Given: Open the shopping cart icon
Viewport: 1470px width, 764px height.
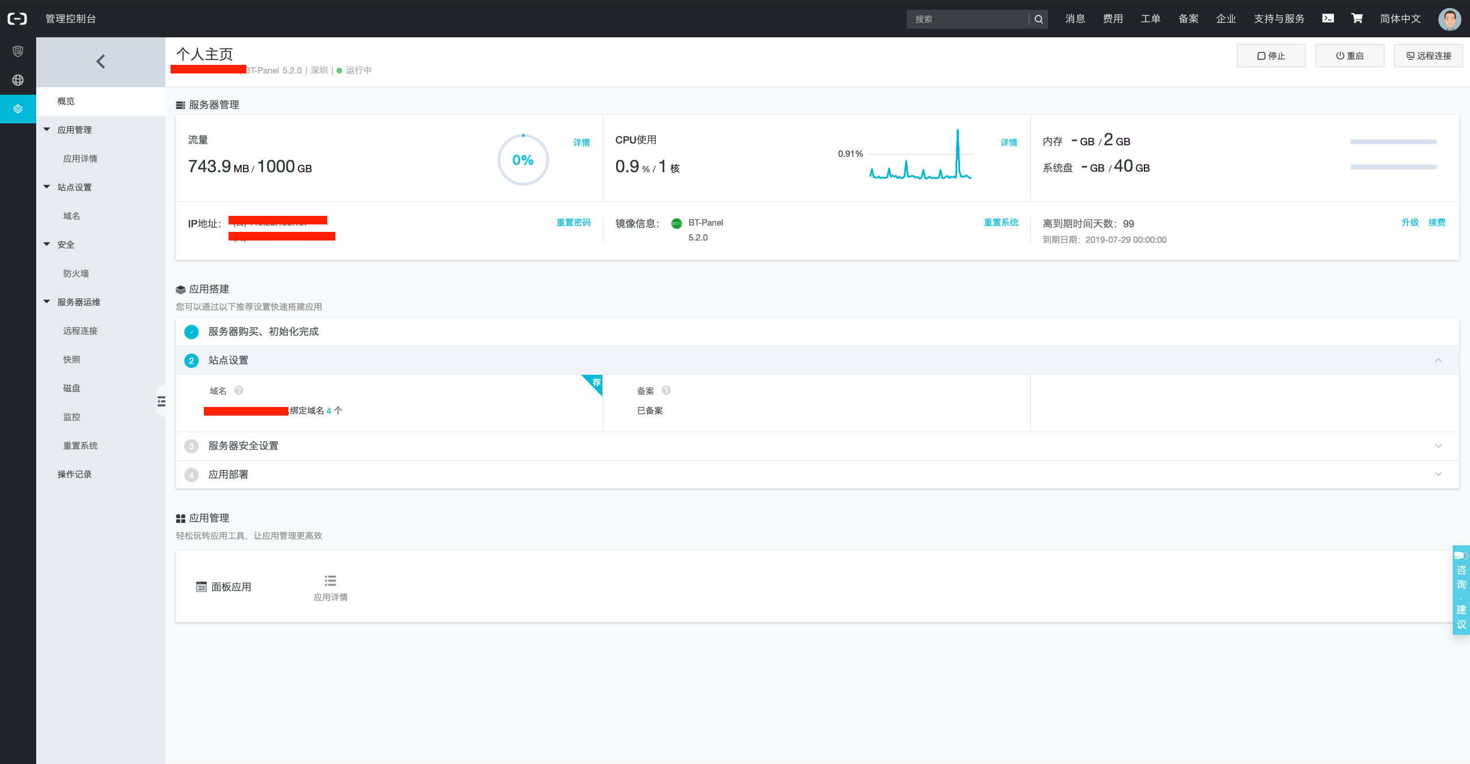Looking at the screenshot, I should [x=1357, y=18].
